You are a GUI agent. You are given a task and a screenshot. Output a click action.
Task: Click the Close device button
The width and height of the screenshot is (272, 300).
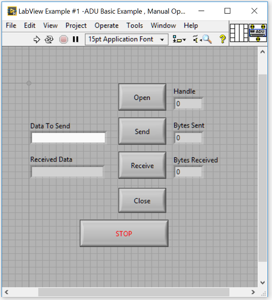point(142,201)
